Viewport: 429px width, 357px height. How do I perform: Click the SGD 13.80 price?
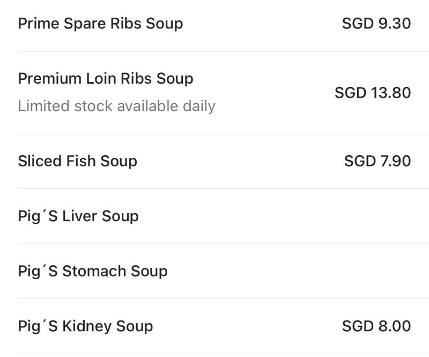click(373, 93)
